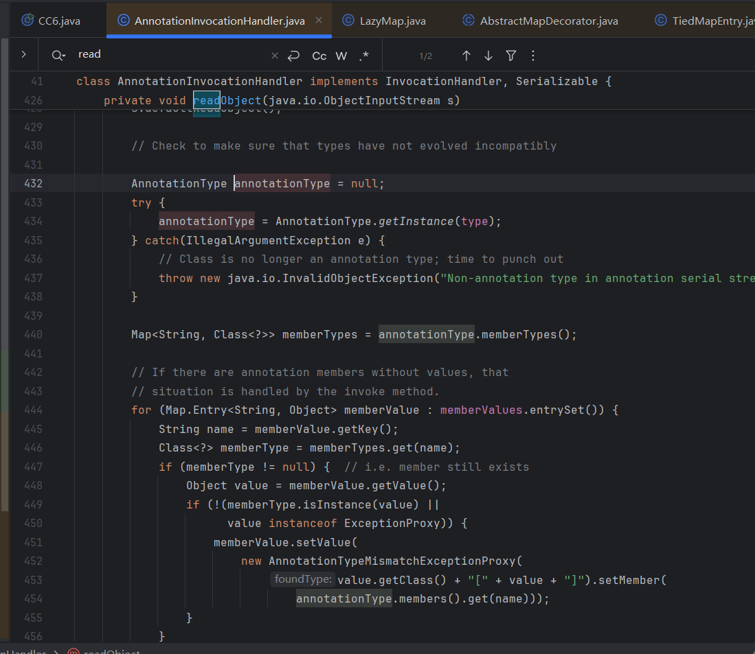
Task: Click ExceptionProxy on line 450
Action: [x=392, y=523]
